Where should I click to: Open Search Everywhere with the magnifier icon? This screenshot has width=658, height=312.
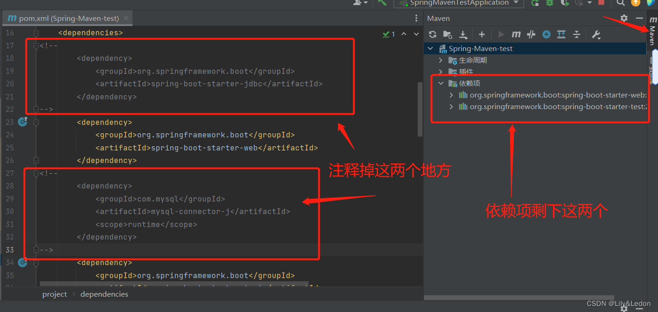[x=620, y=3]
